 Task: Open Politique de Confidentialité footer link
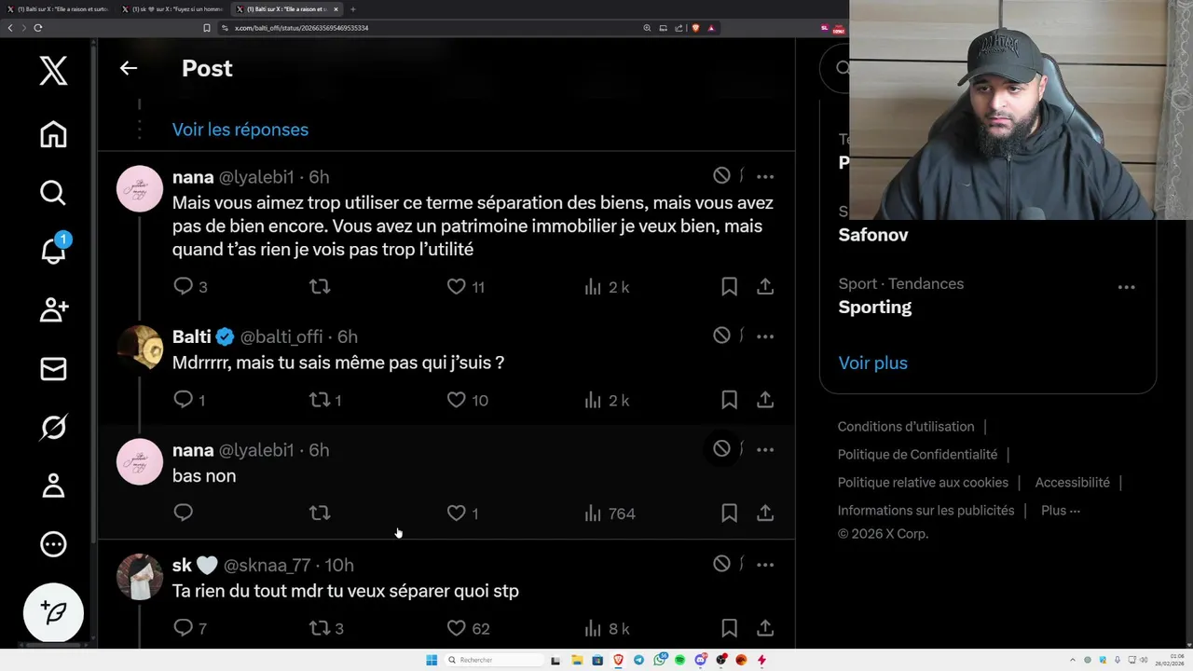click(917, 455)
